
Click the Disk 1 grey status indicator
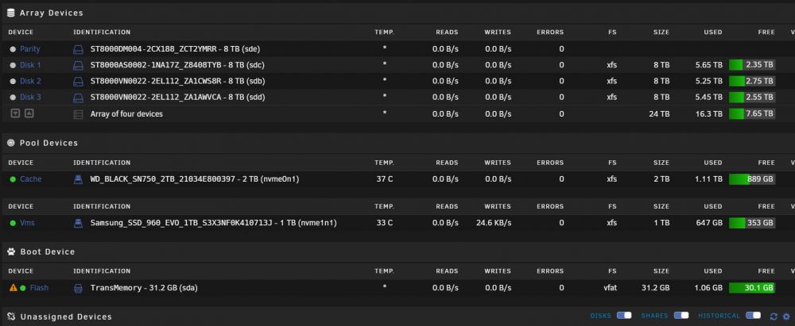click(13, 65)
